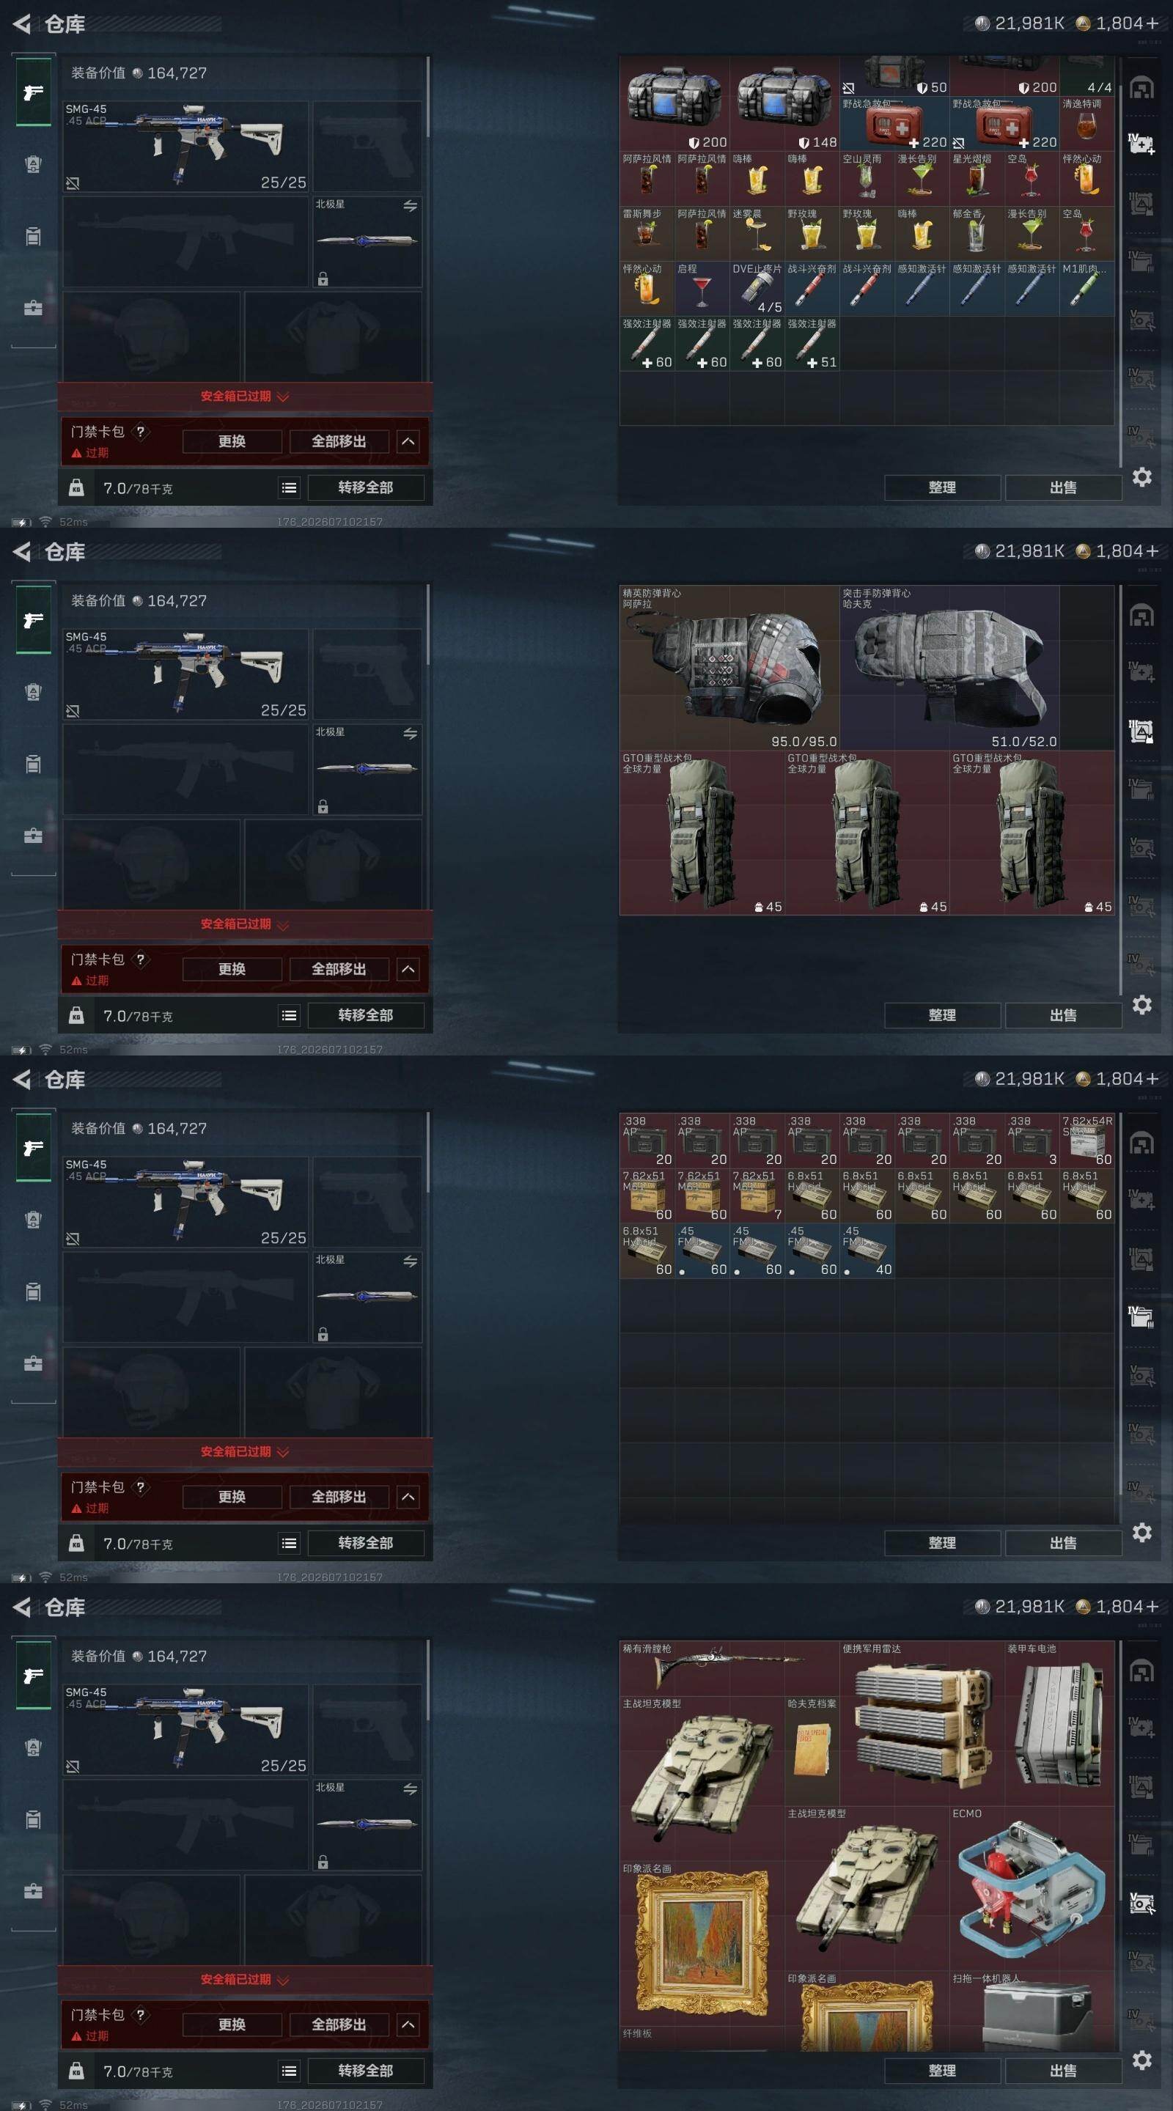The height and width of the screenshot is (2111, 1173).
Task: Select the 哈夫克档案 document item
Action: pos(812,1751)
